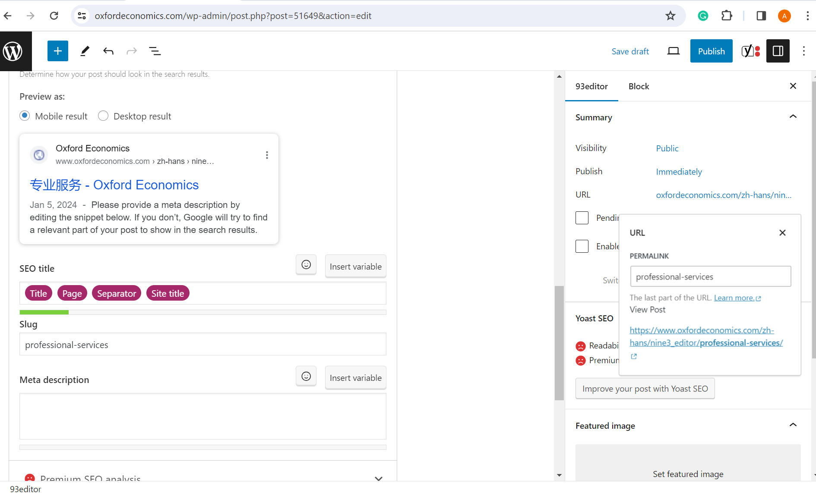Collapse the Featured image section

point(793,425)
